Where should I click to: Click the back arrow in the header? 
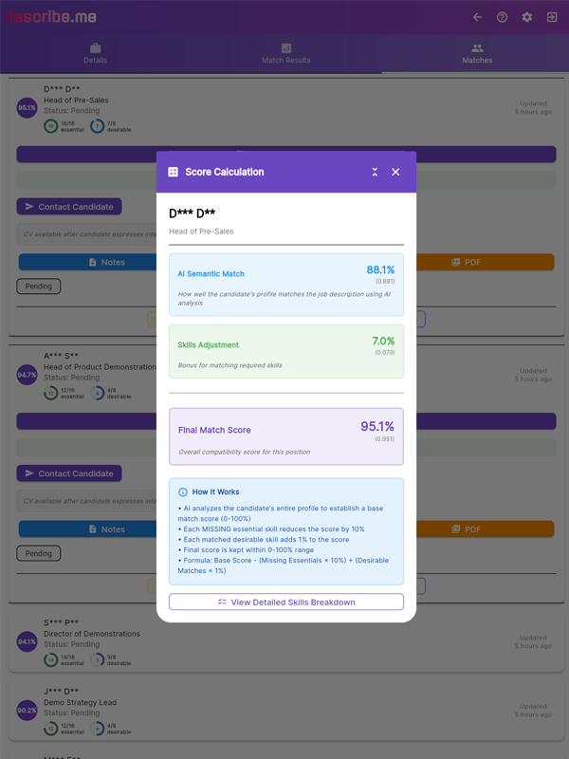tap(477, 16)
